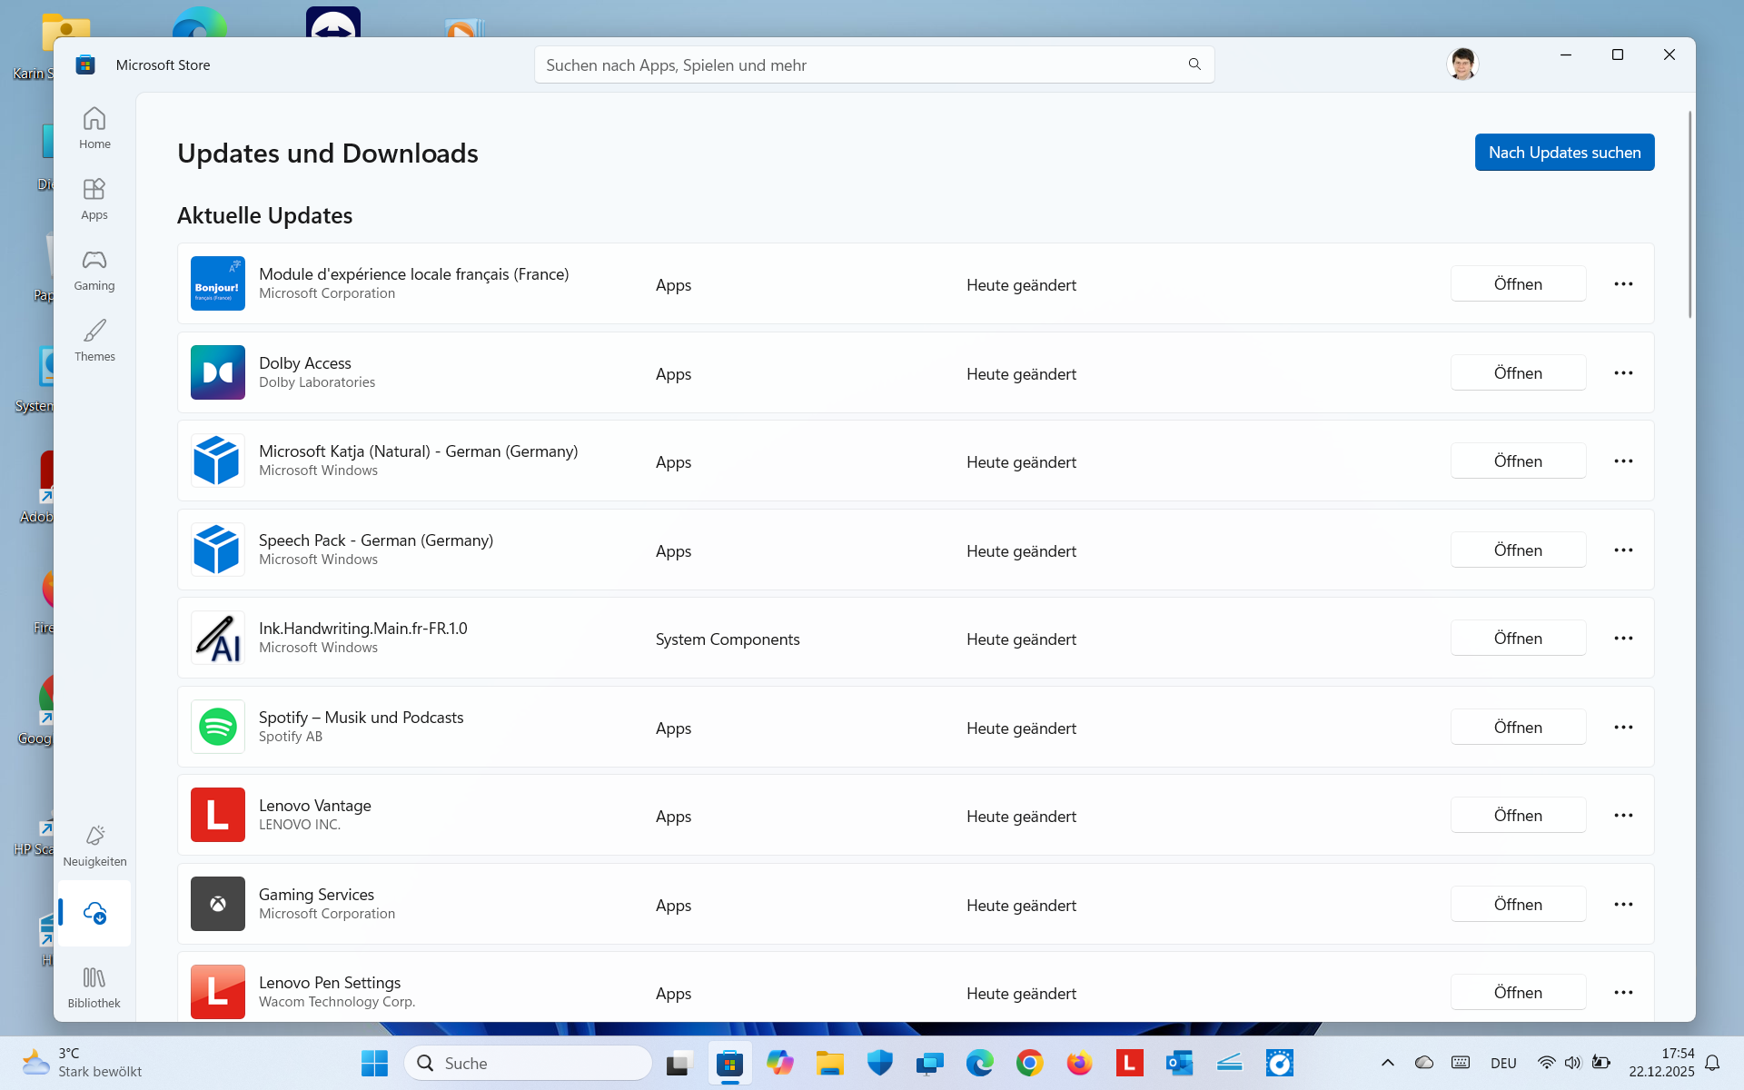
Task: Open three-dot menu for Gaming Services
Action: [1623, 905]
